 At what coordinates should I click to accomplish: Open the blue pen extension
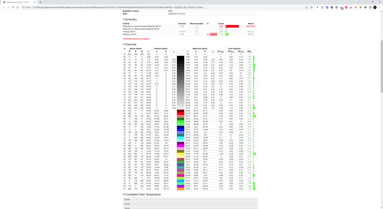click(x=351, y=7)
